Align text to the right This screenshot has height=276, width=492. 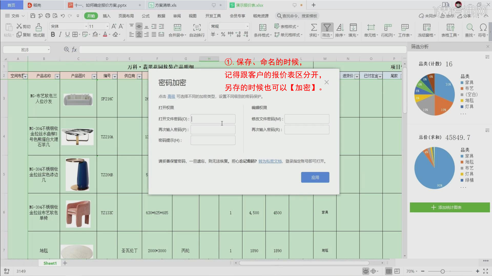(x=146, y=34)
